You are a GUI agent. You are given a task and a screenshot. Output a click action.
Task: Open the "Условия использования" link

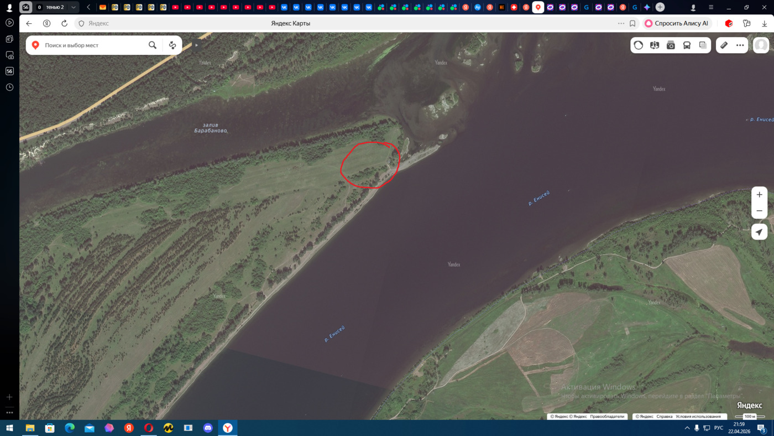[x=698, y=417]
